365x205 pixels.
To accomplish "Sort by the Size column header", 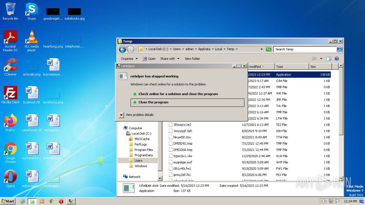I will (x=320, y=67).
